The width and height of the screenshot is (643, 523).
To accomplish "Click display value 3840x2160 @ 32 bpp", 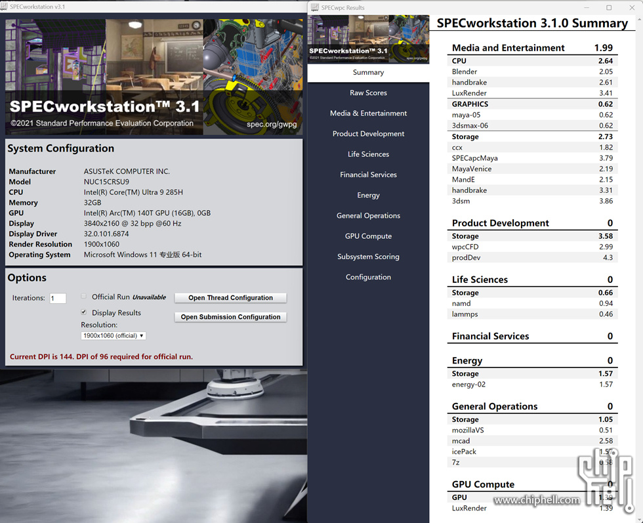I will [133, 224].
